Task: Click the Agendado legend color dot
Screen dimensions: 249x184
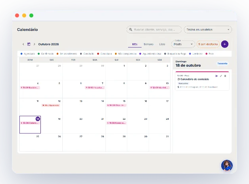Action: tap(21, 54)
